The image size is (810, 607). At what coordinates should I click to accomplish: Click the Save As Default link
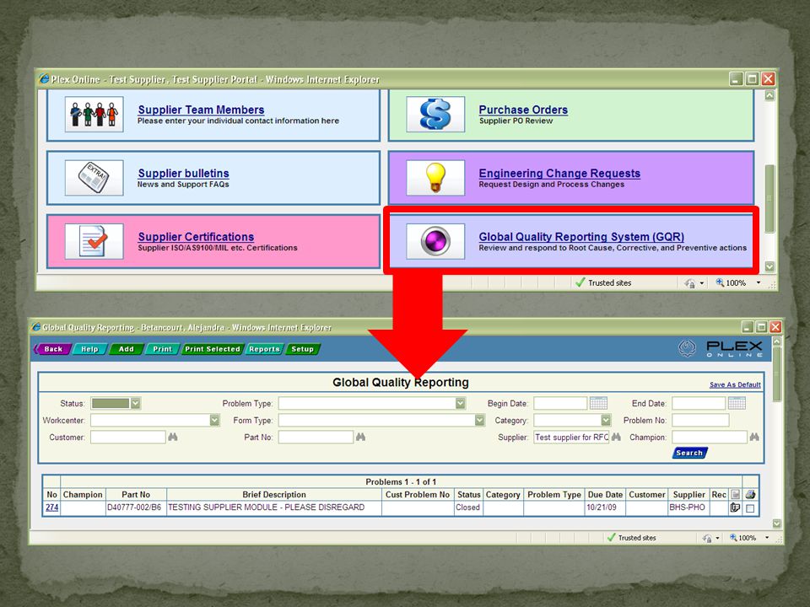coord(735,384)
